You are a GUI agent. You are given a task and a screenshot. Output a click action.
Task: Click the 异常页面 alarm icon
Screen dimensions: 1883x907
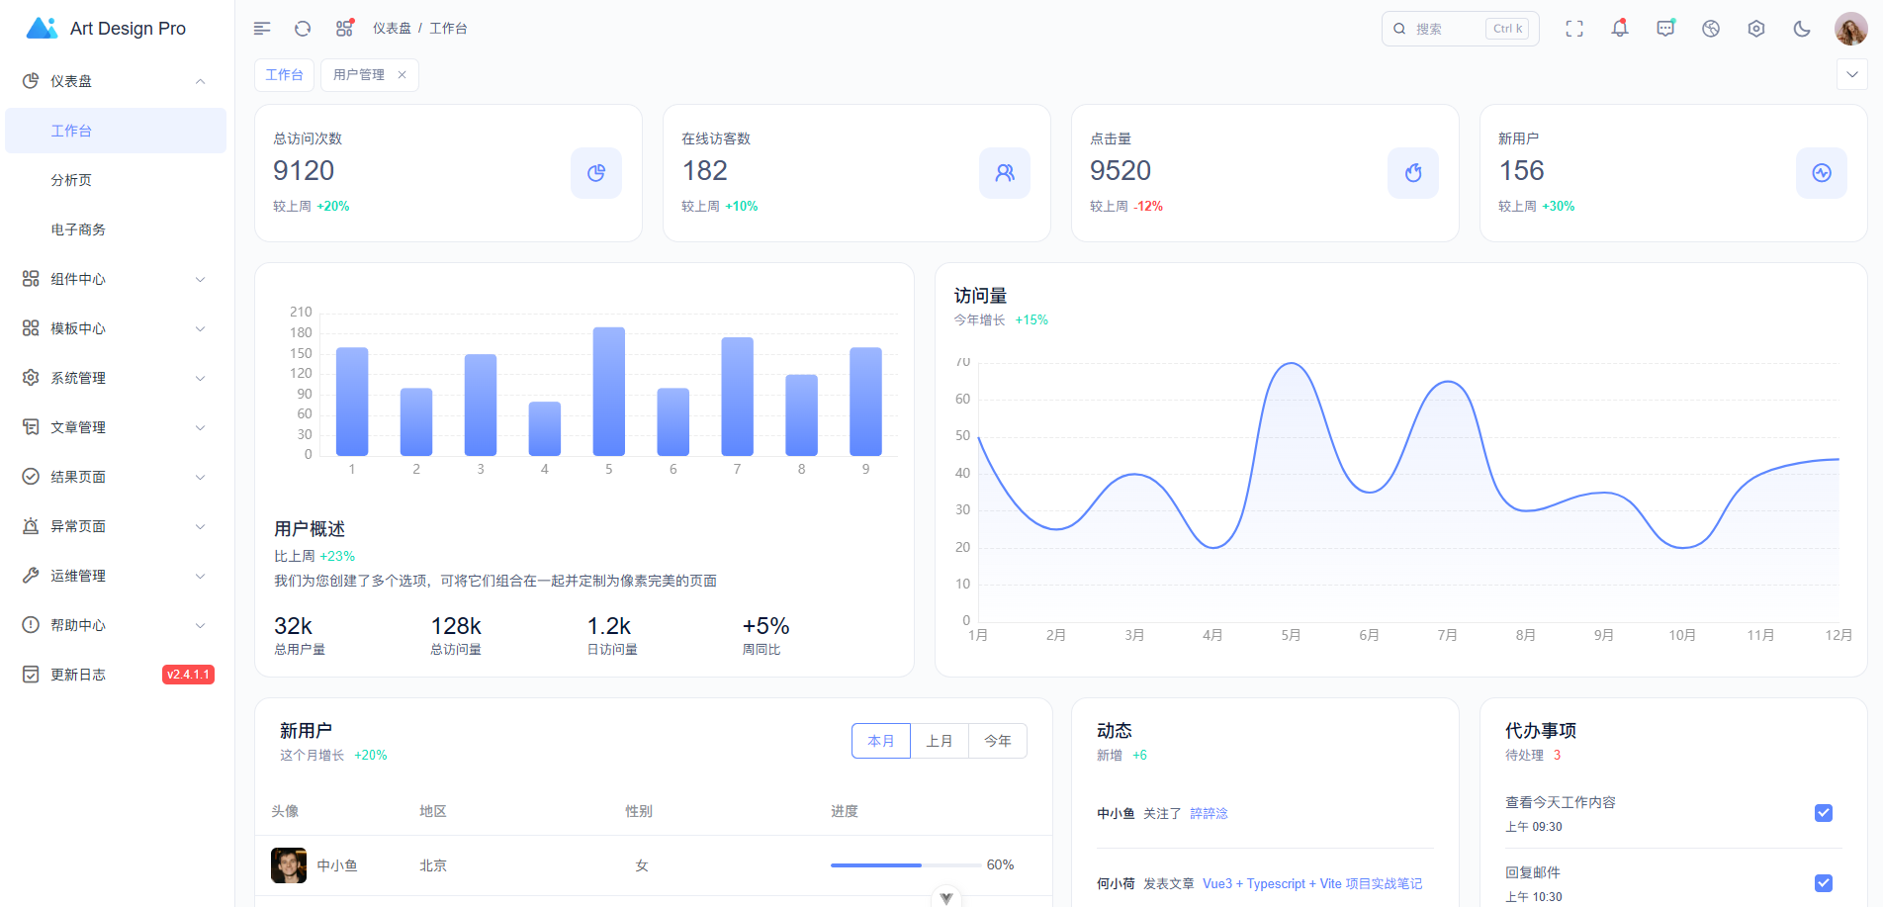pos(31,526)
